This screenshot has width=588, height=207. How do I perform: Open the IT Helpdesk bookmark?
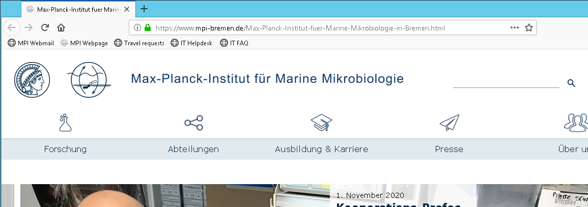click(x=191, y=43)
